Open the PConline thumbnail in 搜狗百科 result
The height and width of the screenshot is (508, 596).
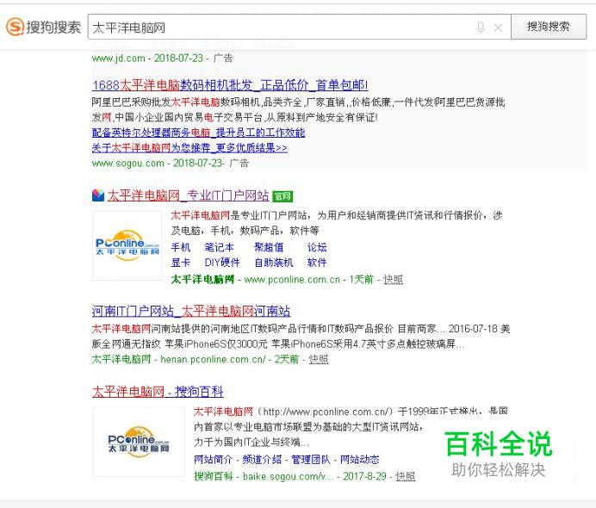tap(139, 442)
